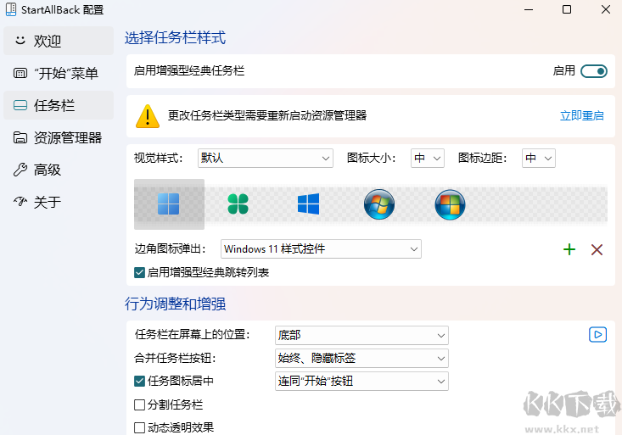The width and height of the screenshot is (622, 435).
Task: Click the 立即重启 restart link
Action: click(x=581, y=115)
